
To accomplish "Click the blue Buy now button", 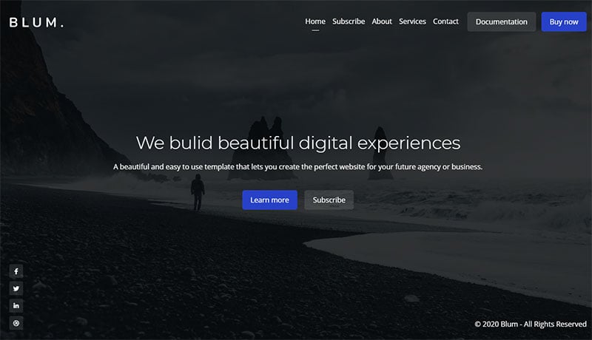I will 564,22.
